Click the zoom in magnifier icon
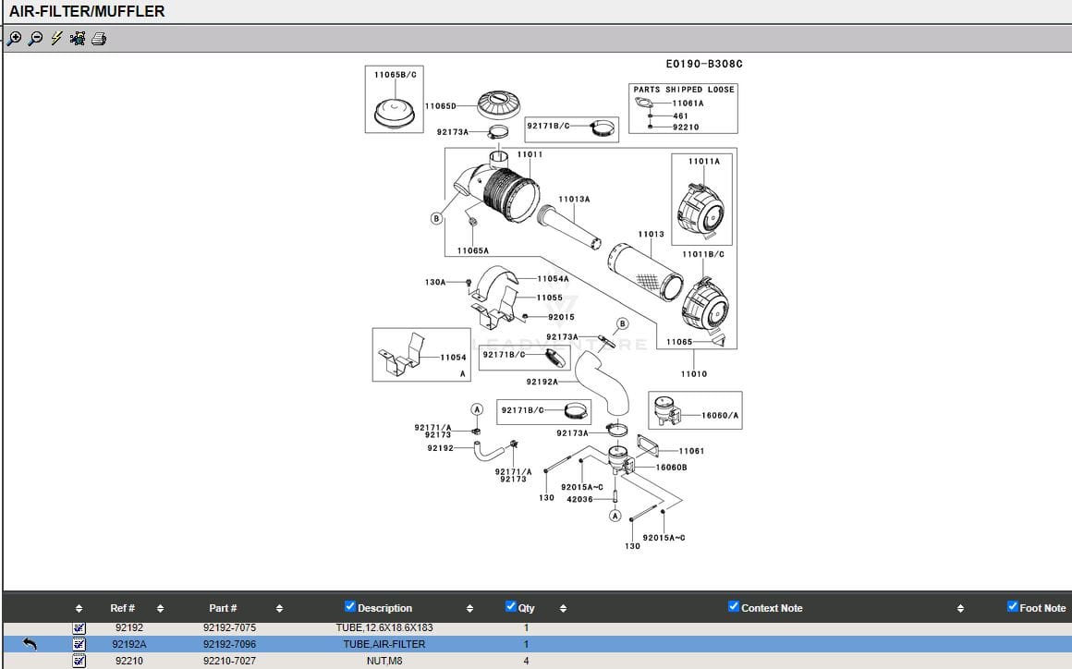The image size is (1072, 669). pos(14,39)
